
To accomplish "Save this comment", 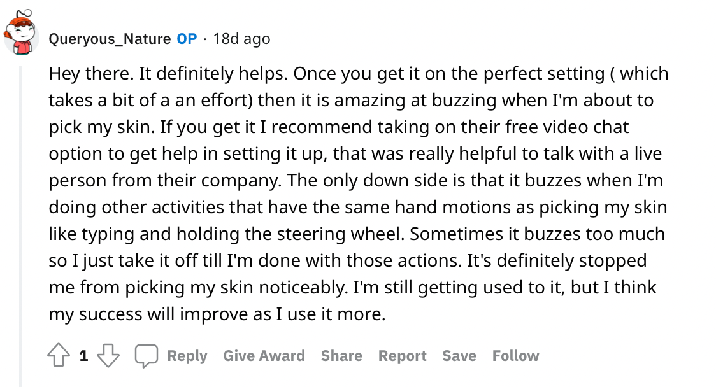I will point(459,356).
